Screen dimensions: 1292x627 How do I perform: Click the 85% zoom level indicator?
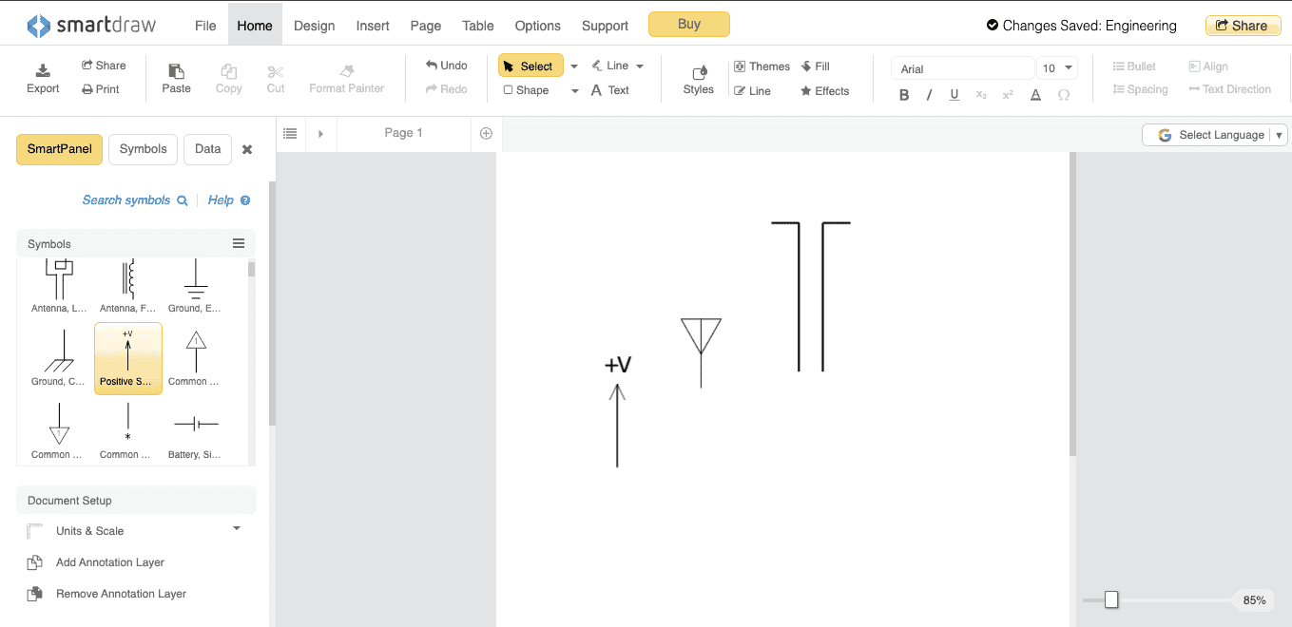click(1254, 600)
